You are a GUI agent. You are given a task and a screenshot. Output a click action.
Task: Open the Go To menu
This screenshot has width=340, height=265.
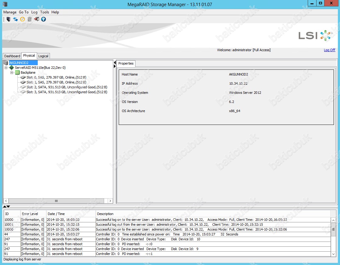tap(24, 12)
